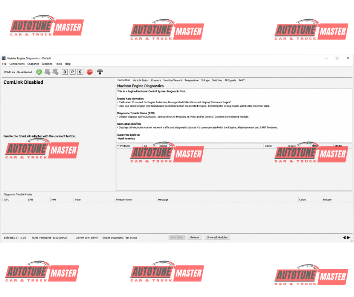Click the COM Link - De-Activated label
354x297 pixels.
click(18, 72)
